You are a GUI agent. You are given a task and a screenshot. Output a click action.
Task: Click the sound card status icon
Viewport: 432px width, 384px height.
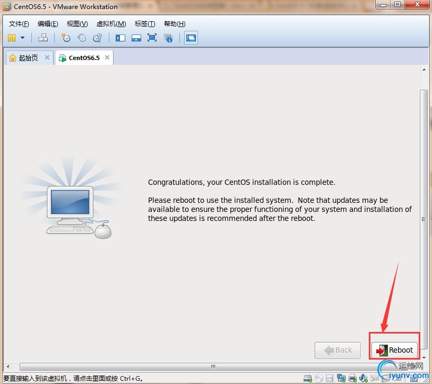[x=364, y=378]
